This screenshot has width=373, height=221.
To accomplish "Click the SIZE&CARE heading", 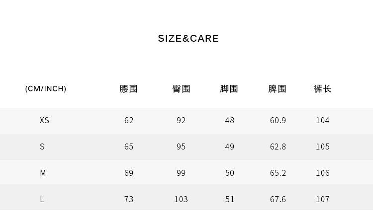I will click(188, 39).
